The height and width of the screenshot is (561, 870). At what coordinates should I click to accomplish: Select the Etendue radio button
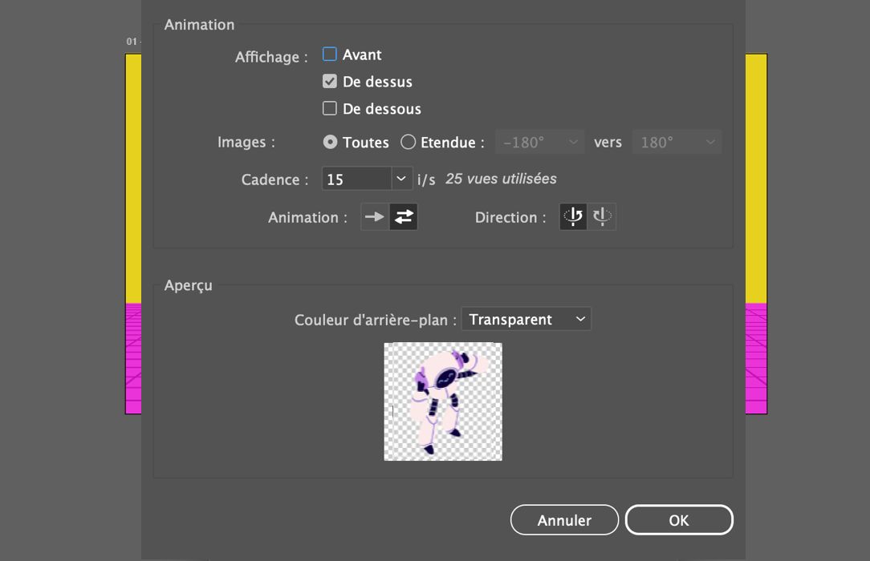[409, 142]
